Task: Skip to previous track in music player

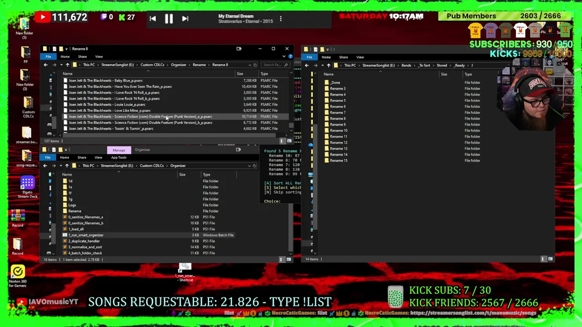Action: [153, 19]
